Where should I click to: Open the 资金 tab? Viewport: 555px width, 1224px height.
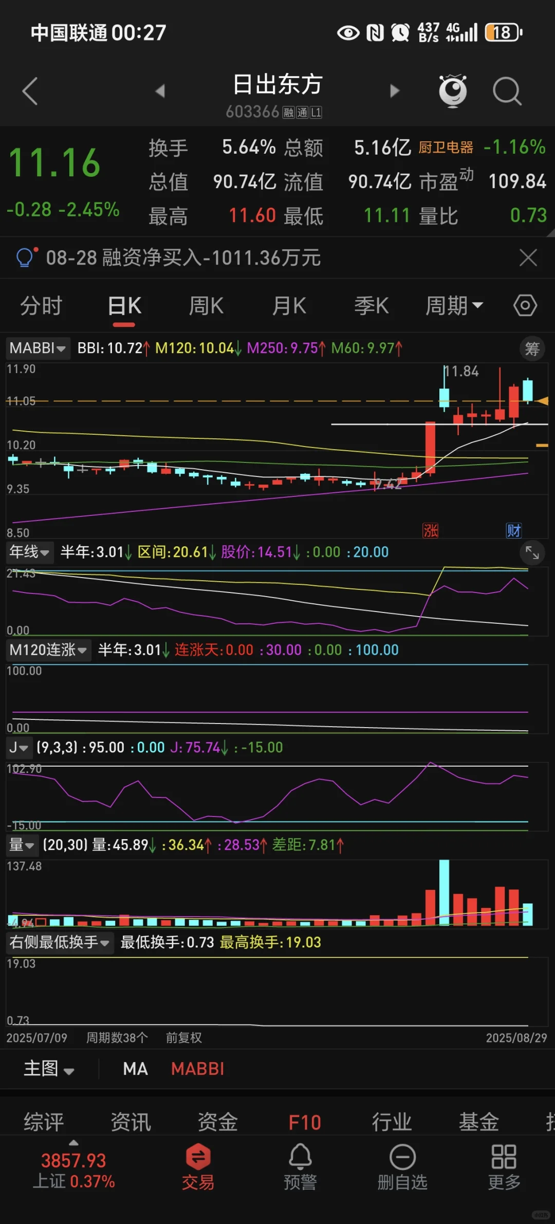pyautogui.click(x=218, y=1123)
